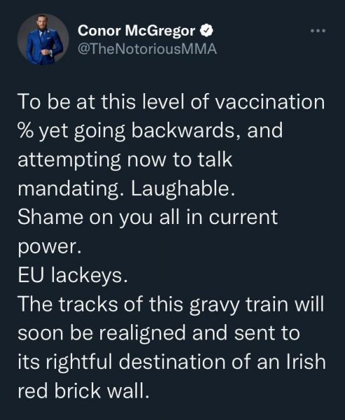Click the final line 'red brick wall.'
Viewport: 345px width, 420px height.
pyautogui.click(x=83, y=391)
